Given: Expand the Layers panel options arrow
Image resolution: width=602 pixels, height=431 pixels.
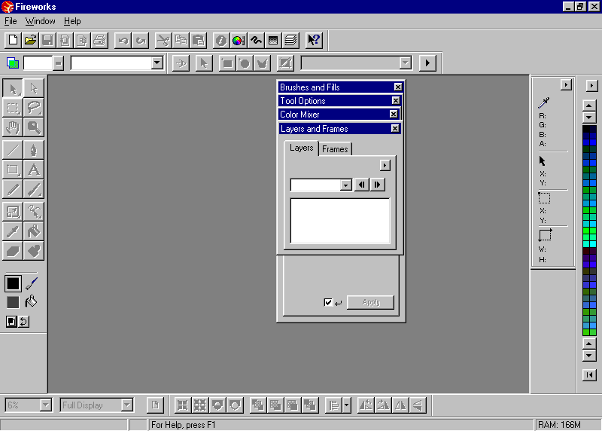Looking at the screenshot, I should click(385, 165).
